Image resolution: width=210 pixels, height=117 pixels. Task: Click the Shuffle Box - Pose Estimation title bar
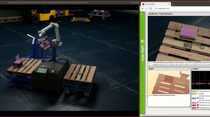pyautogui.click(x=179, y=14)
